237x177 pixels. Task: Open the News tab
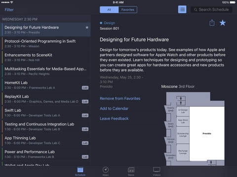[x=131, y=171]
